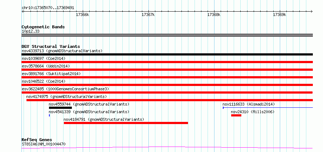Select the nsv4559744 gnomAD label
Screen dimensions: 323x152
89,104
